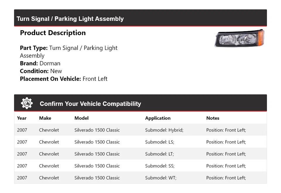Click the Brand: Dorman text
Viewport: 281px width, 193px height.
40,63
